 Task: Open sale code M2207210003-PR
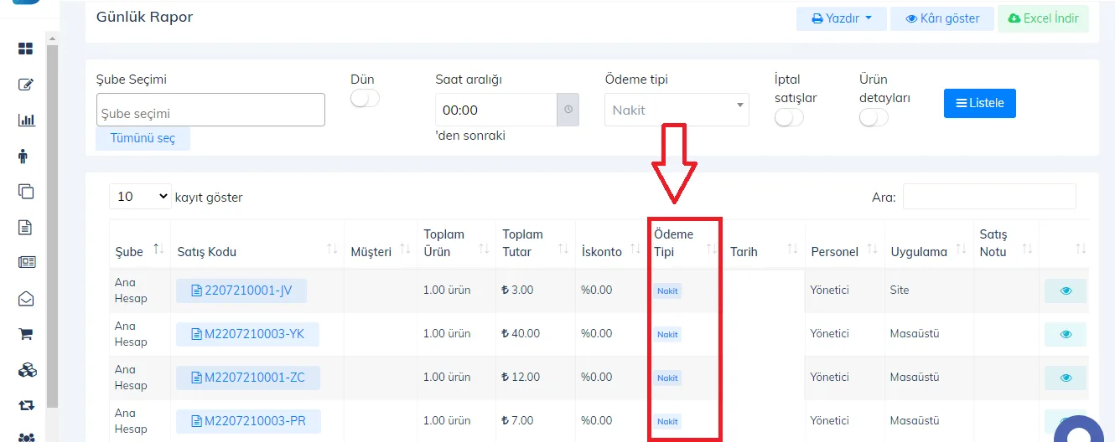tap(248, 421)
